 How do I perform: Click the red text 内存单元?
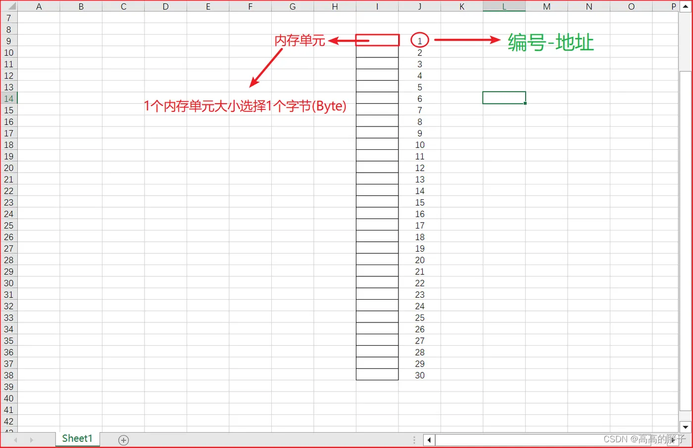pos(300,41)
